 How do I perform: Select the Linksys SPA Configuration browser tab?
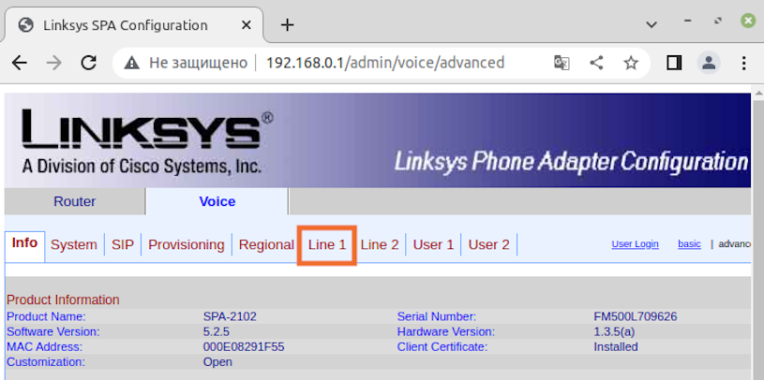(132, 25)
